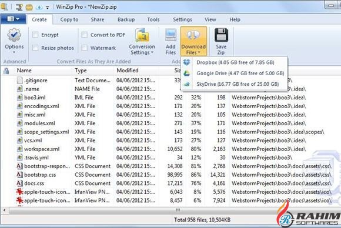Click the CSS icon next to bootstrap.css
The width and height of the screenshot is (341, 228).
[20, 175]
